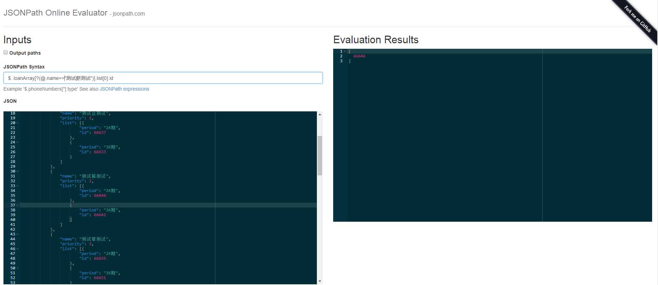
Task: Click the "priority": 3 line in JSON
Action: [77, 244]
